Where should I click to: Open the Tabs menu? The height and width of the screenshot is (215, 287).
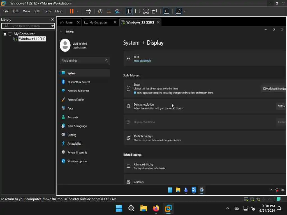[x=47, y=11]
